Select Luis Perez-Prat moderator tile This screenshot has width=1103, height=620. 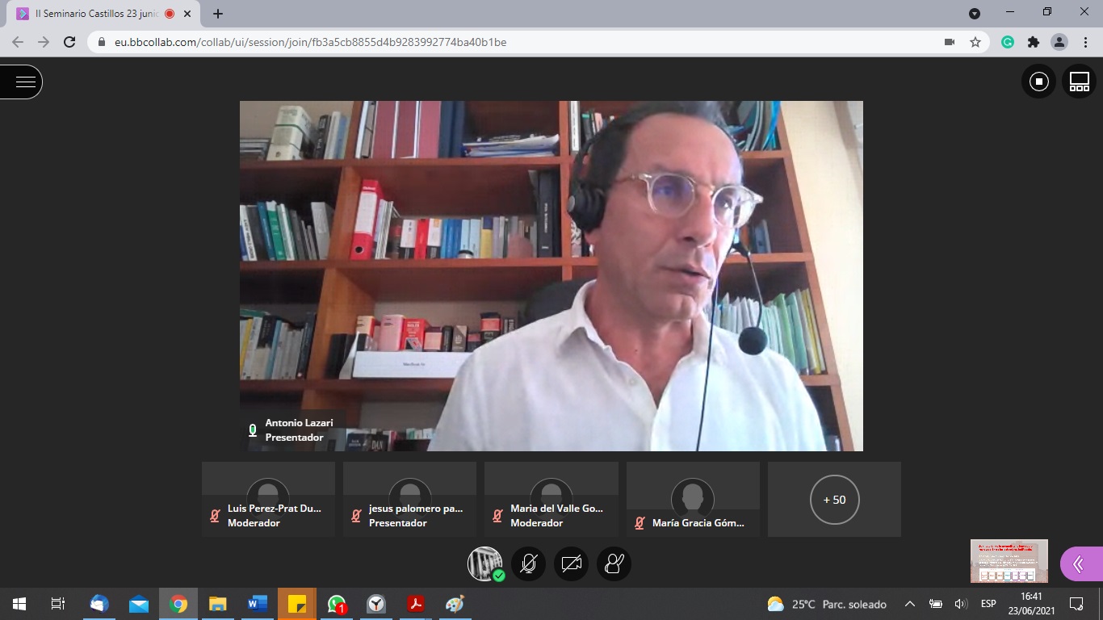click(268, 500)
